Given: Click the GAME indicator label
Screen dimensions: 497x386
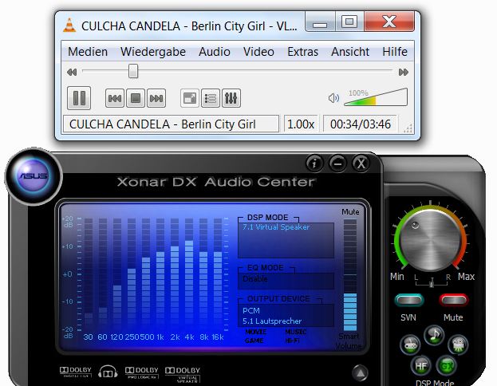Looking at the screenshot, I should tap(254, 341).
